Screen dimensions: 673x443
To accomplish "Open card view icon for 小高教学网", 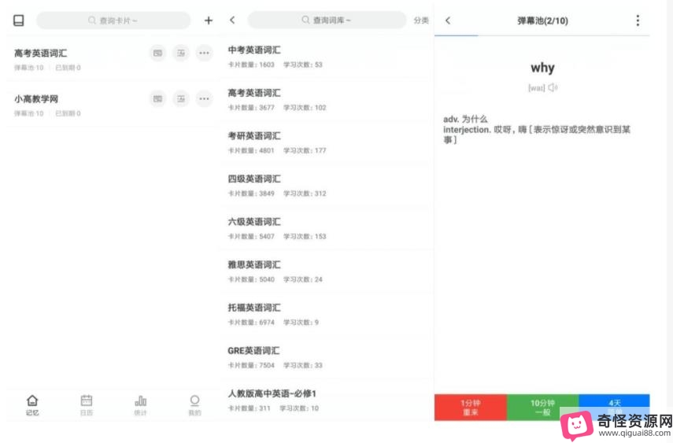I will point(158,98).
